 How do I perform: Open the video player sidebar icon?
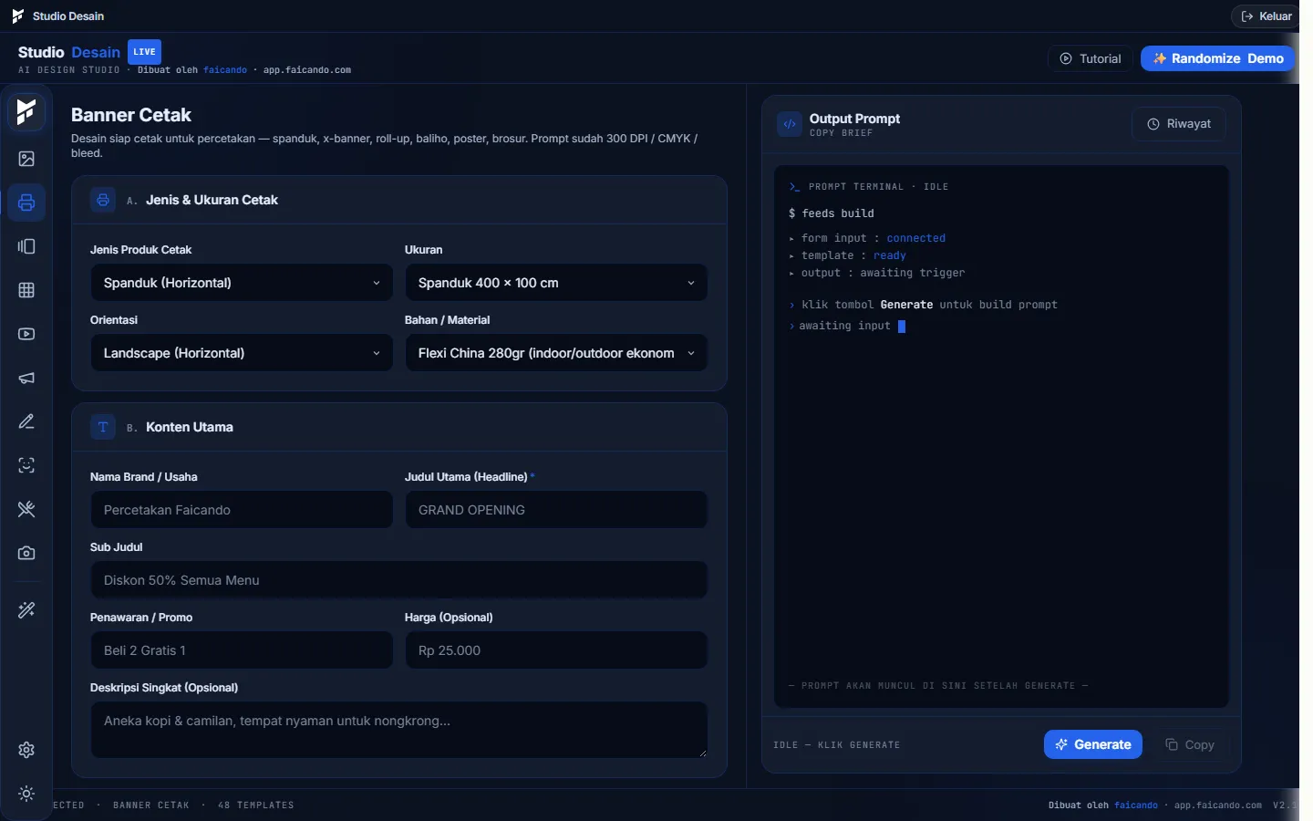26,334
